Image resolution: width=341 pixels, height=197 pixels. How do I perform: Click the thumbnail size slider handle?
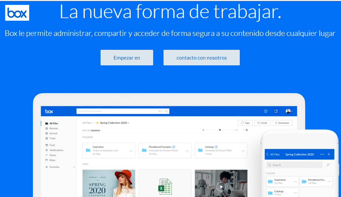pos(220,130)
